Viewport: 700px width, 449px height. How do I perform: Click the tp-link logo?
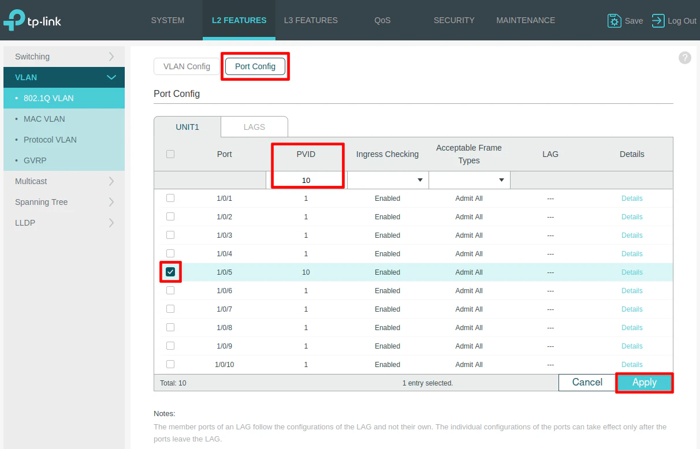click(32, 20)
